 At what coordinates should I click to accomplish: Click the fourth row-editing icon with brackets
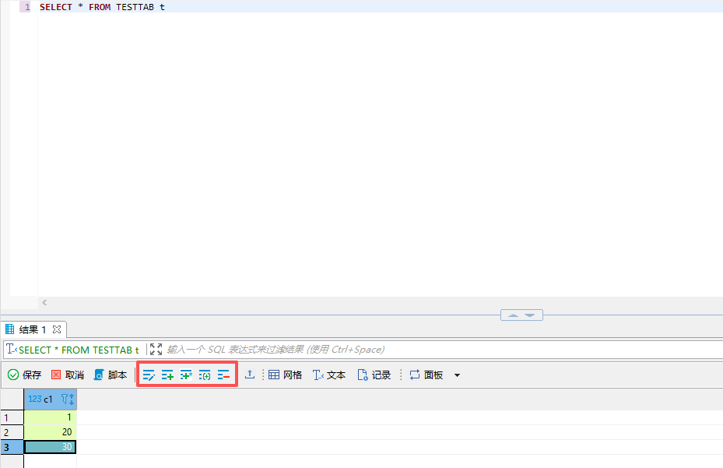pyautogui.click(x=205, y=375)
